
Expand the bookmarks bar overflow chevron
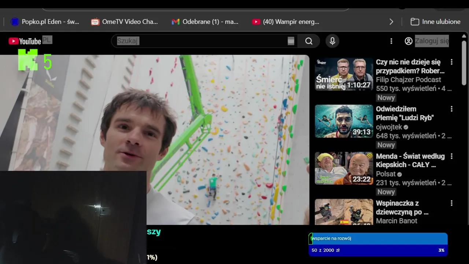pos(391,22)
